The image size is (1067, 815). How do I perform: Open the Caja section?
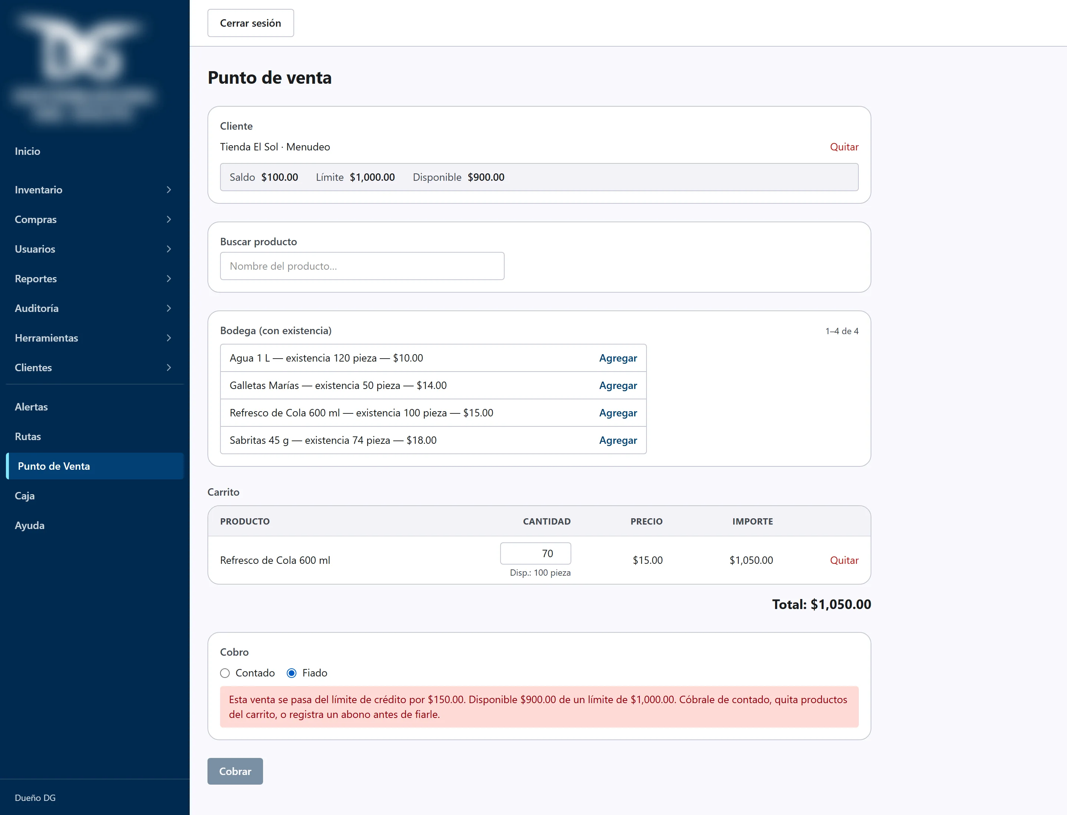click(25, 495)
